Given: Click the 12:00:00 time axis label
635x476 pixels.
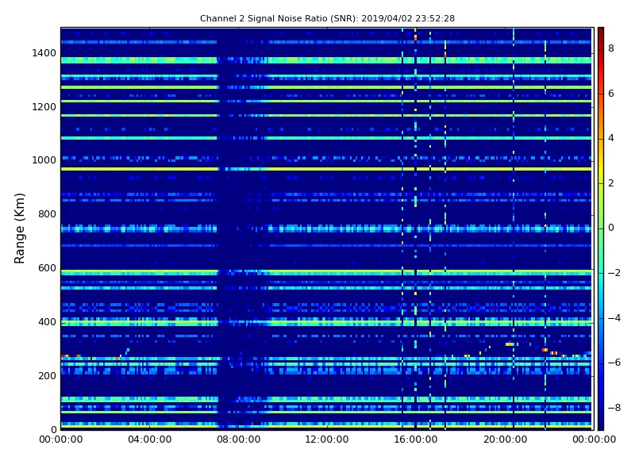Looking at the screenshot, I should [x=327, y=440].
